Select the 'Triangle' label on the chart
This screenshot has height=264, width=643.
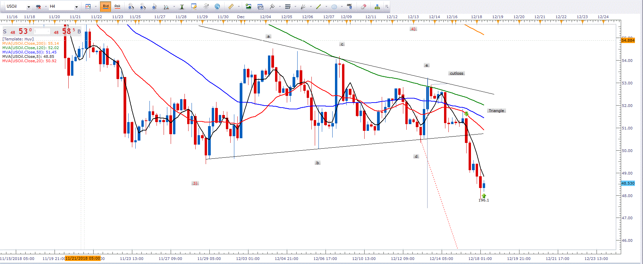click(496, 111)
